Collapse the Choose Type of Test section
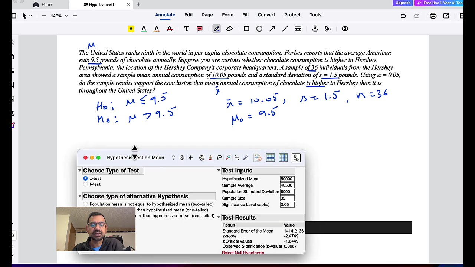This screenshot has width=475, height=267. pos(79,171)
